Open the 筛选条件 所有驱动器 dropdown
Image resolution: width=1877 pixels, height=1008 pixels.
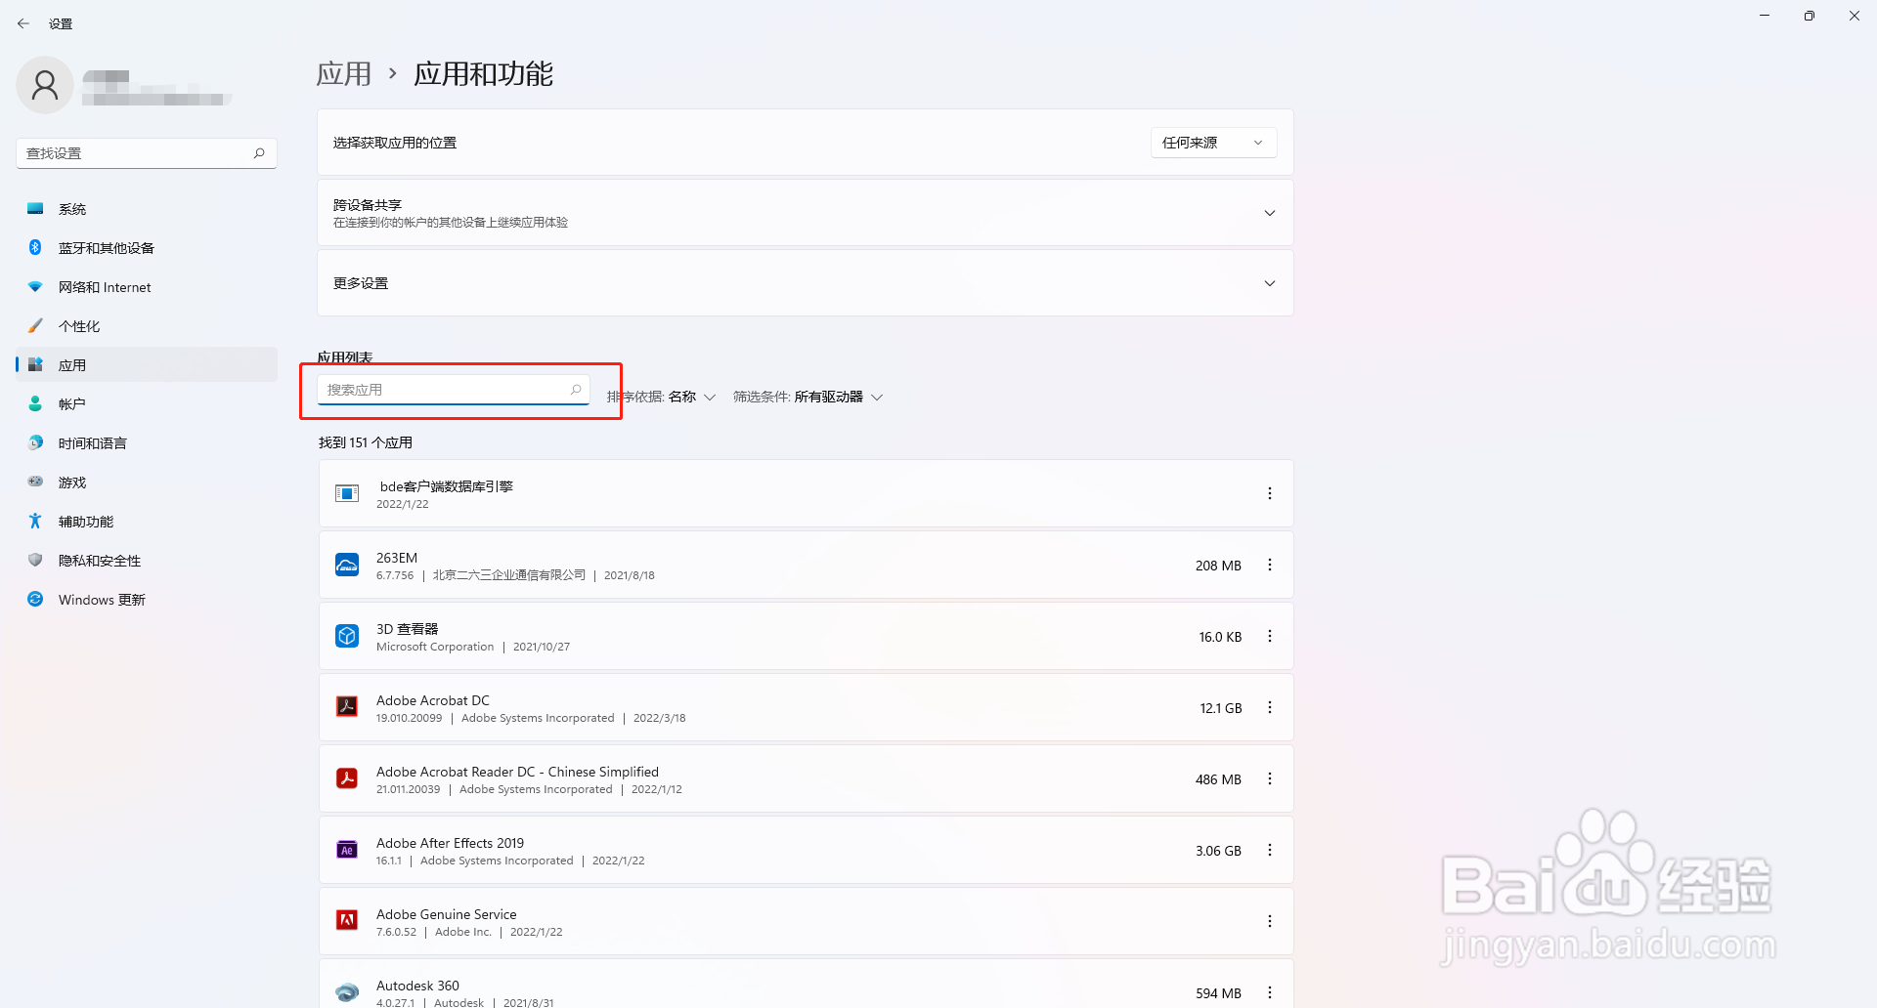pyautogui.click(x=808, y=397)
